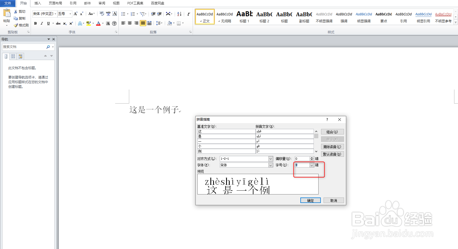Click the Enclose Characters (字) icon
The image size is (458, 249).
[114, 23]
